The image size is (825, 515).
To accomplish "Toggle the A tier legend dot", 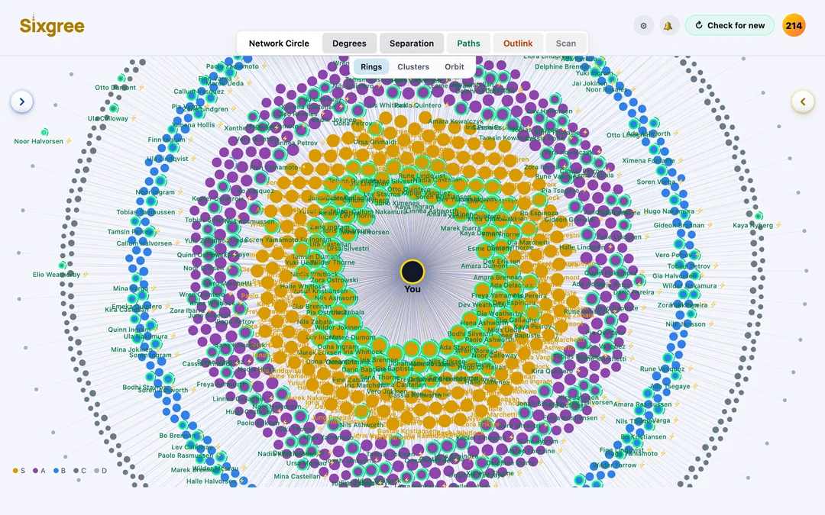I will pyautogui.click(x=35, y=471).
